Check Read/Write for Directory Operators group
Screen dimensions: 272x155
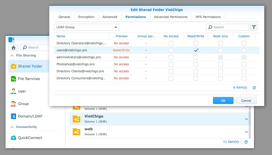(x=196, y=43)
